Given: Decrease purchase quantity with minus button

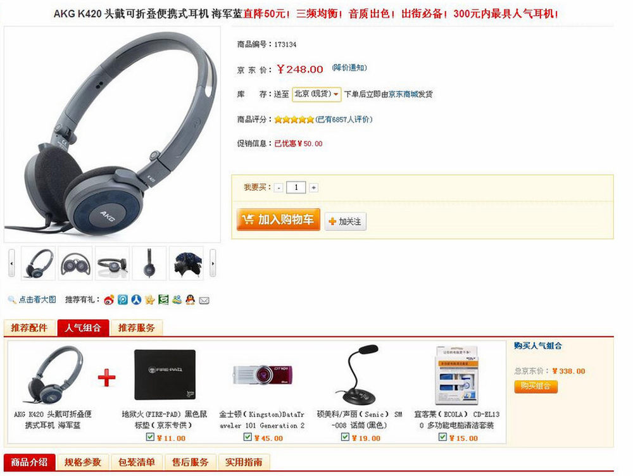Looking at the screenshot, I should (279, 188).
